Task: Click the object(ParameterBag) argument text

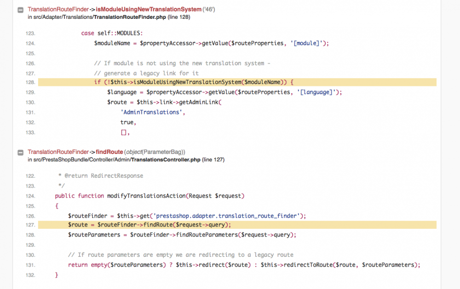Action: 155,152
